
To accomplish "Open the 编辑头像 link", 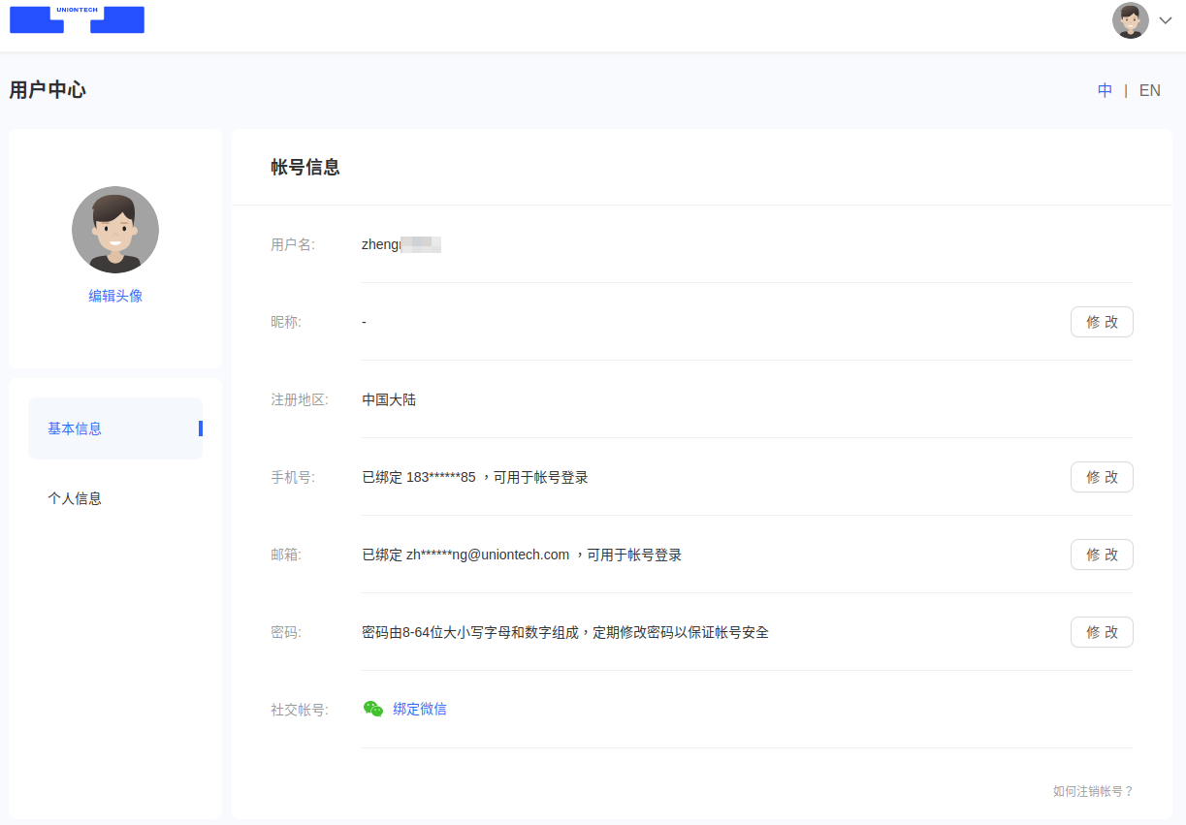I will coord(115,296).
